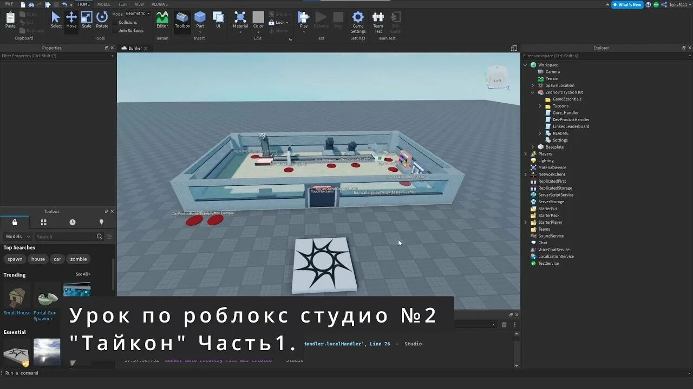This screenshot has height=389, width=693.
Task: Switch to the VIEW ribbon tab
Action: coord(139,4)
